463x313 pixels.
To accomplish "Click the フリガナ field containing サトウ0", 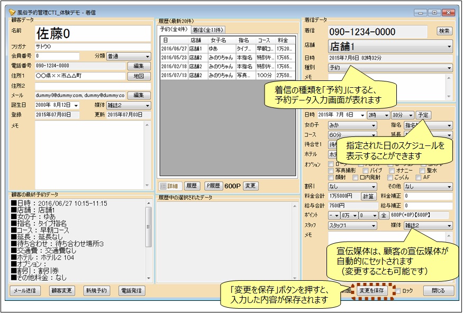I will 93,47.
